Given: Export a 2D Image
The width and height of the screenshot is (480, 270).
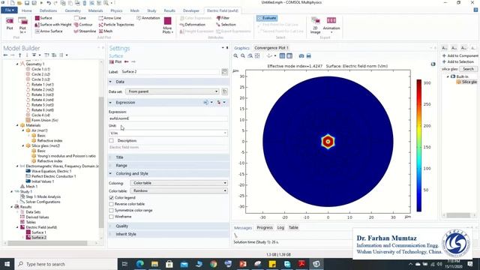Looking at the screenshot, I should click(x=315, y=25).
